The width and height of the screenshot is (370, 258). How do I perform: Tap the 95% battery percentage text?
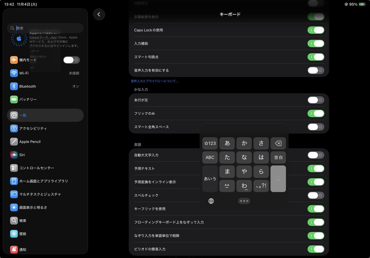(x=353, y=4)
